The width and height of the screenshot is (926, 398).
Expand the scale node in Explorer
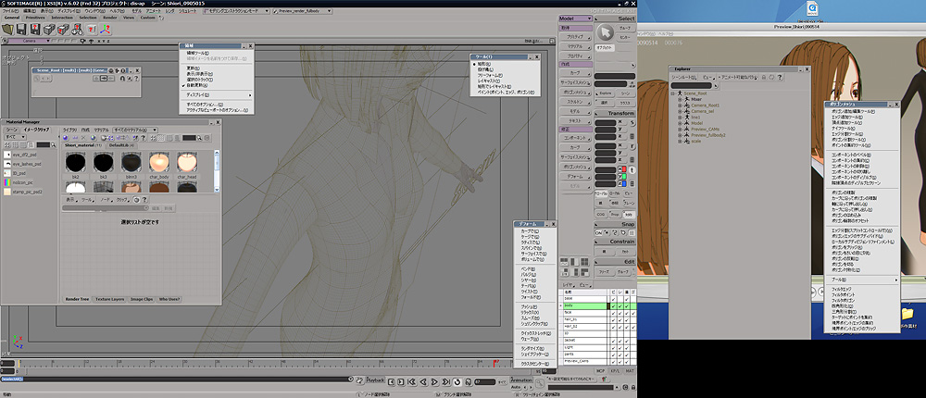click(680, 141)
